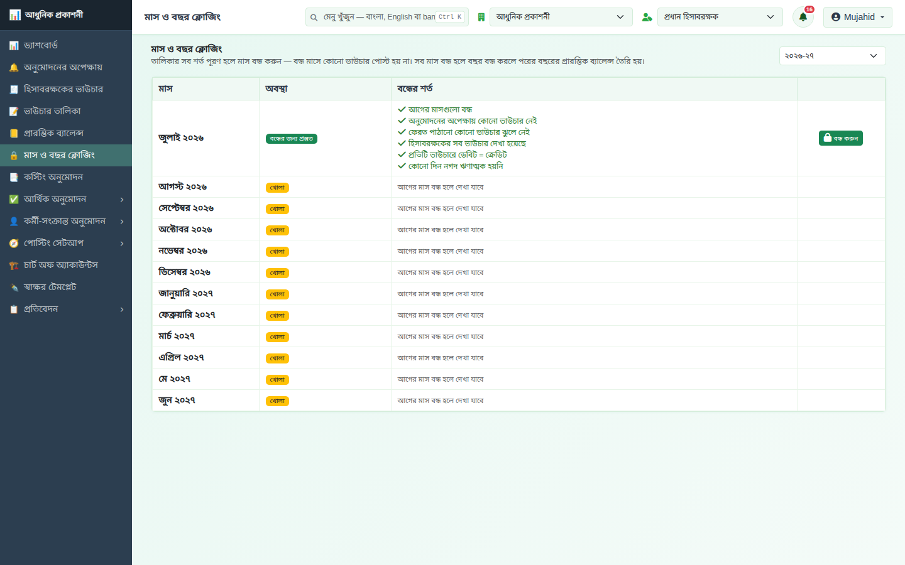Click the ড্যাশবোর্ড chart icon in sidebar
Image resolution: width=905 pixels, height=565 pixels.
click(14, 45)
